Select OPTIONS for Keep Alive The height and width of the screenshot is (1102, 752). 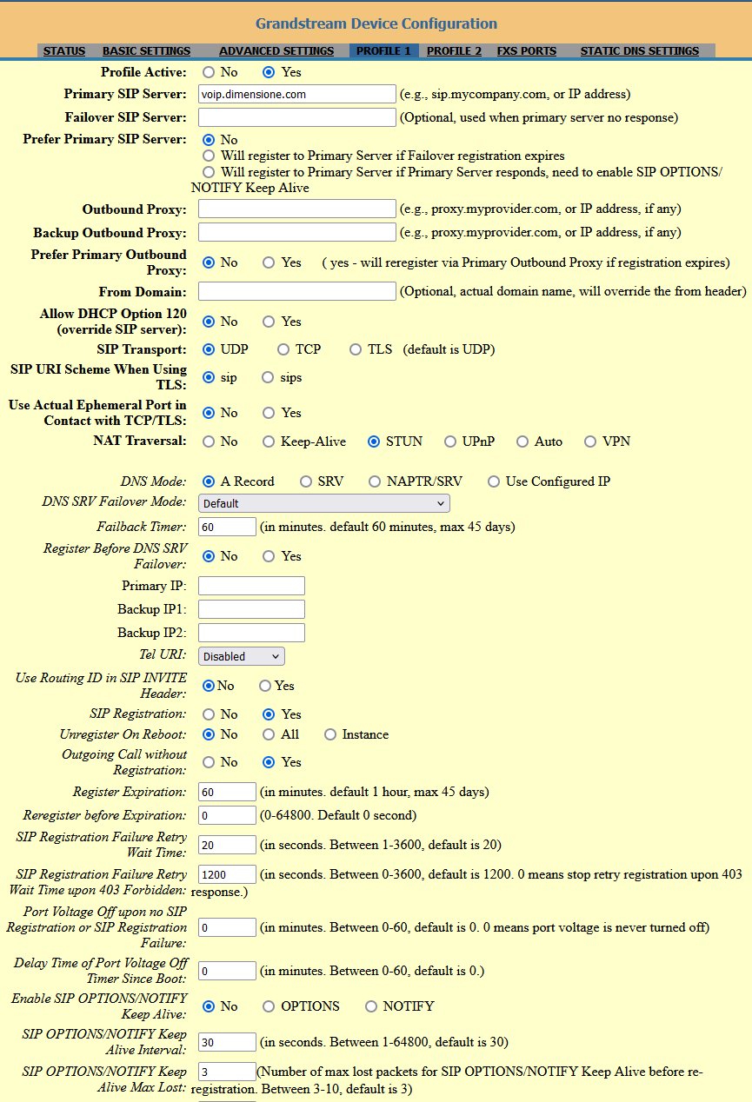tap(270, 1006)
